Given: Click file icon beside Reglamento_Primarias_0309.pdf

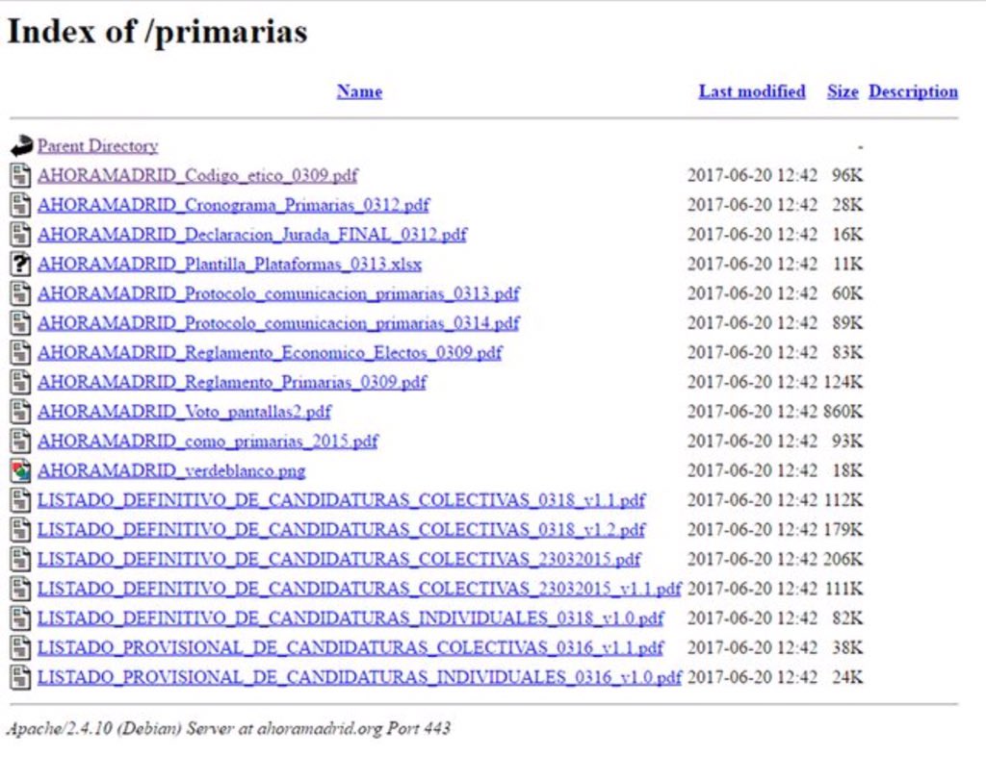Looking at the screenshot, I should pyautogui.click(x=20, y=382).
